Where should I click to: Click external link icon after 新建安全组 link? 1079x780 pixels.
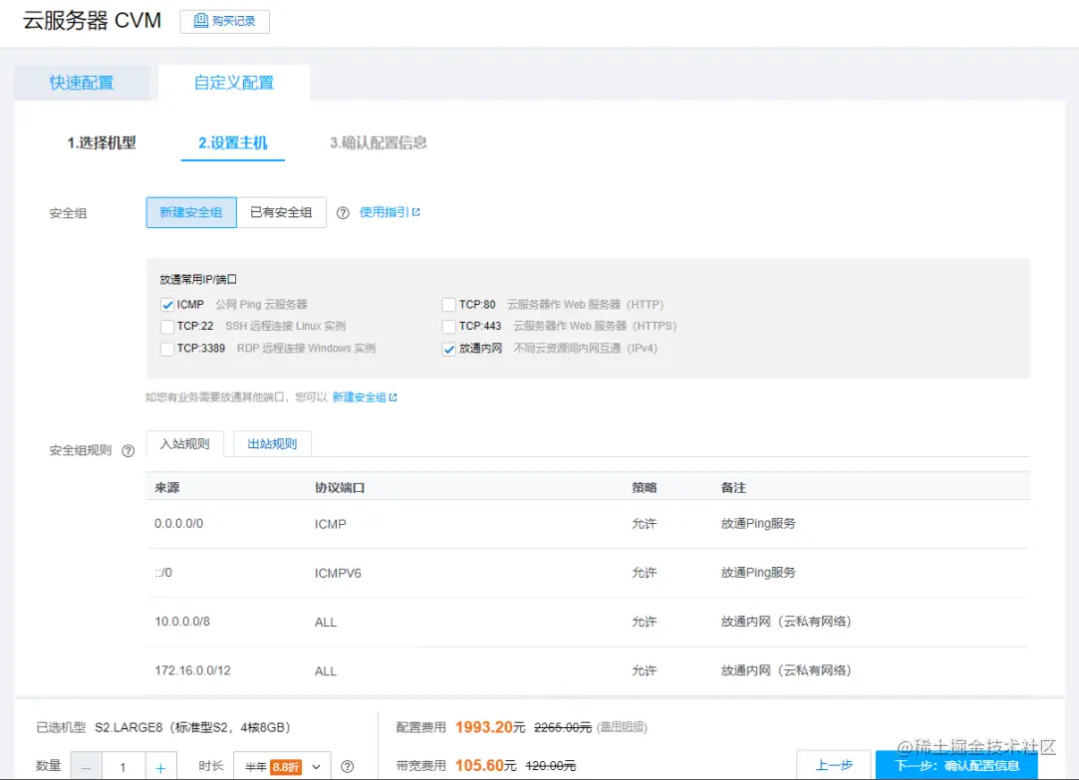pyautogui.click(x=393, y=396)
